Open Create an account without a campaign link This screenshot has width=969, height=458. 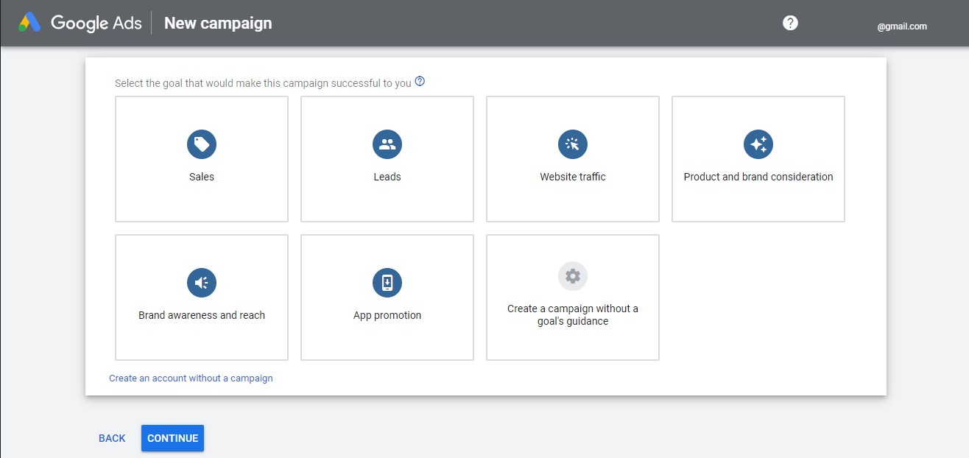click(191, 378)
